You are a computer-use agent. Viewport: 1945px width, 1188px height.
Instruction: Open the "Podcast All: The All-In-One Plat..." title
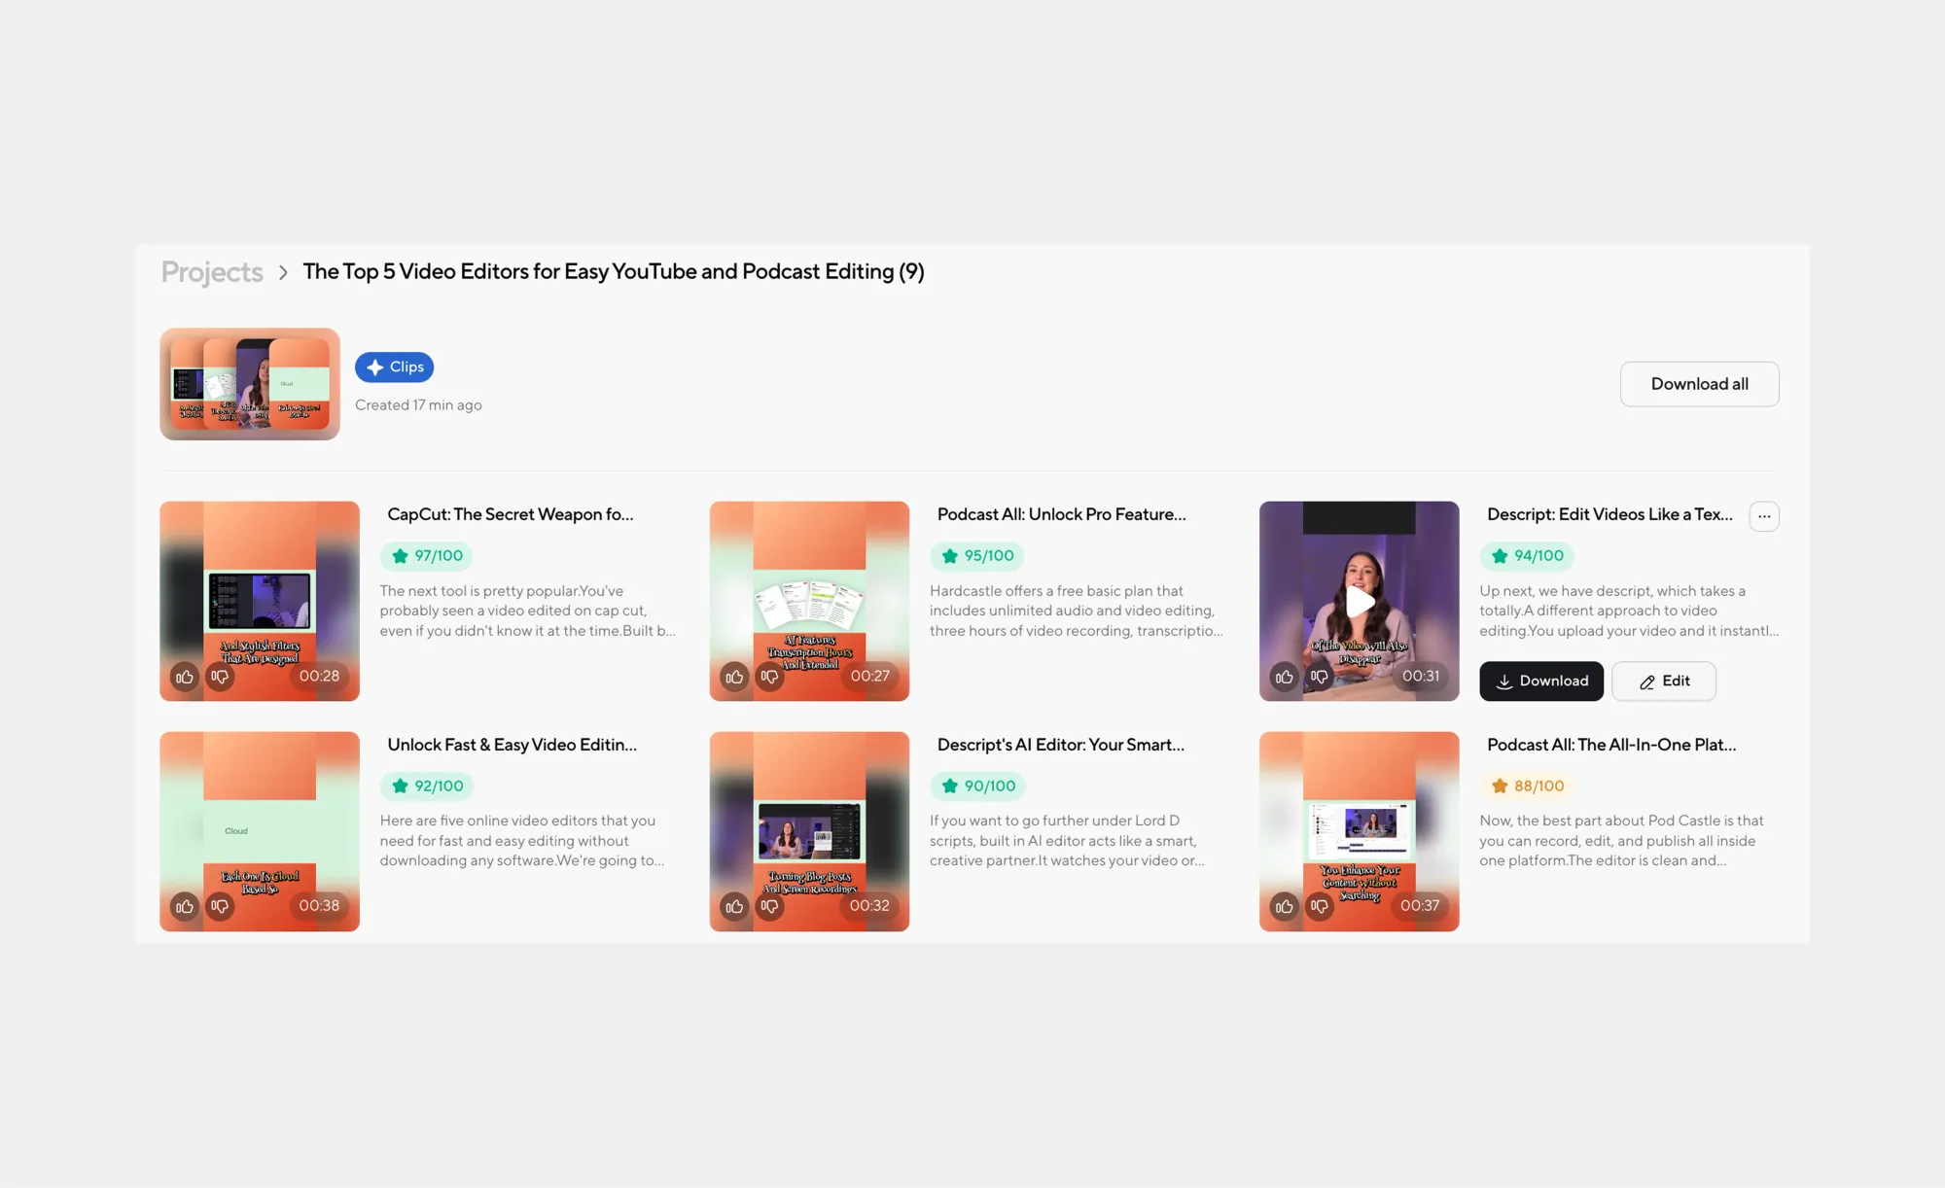[1610, 745]
